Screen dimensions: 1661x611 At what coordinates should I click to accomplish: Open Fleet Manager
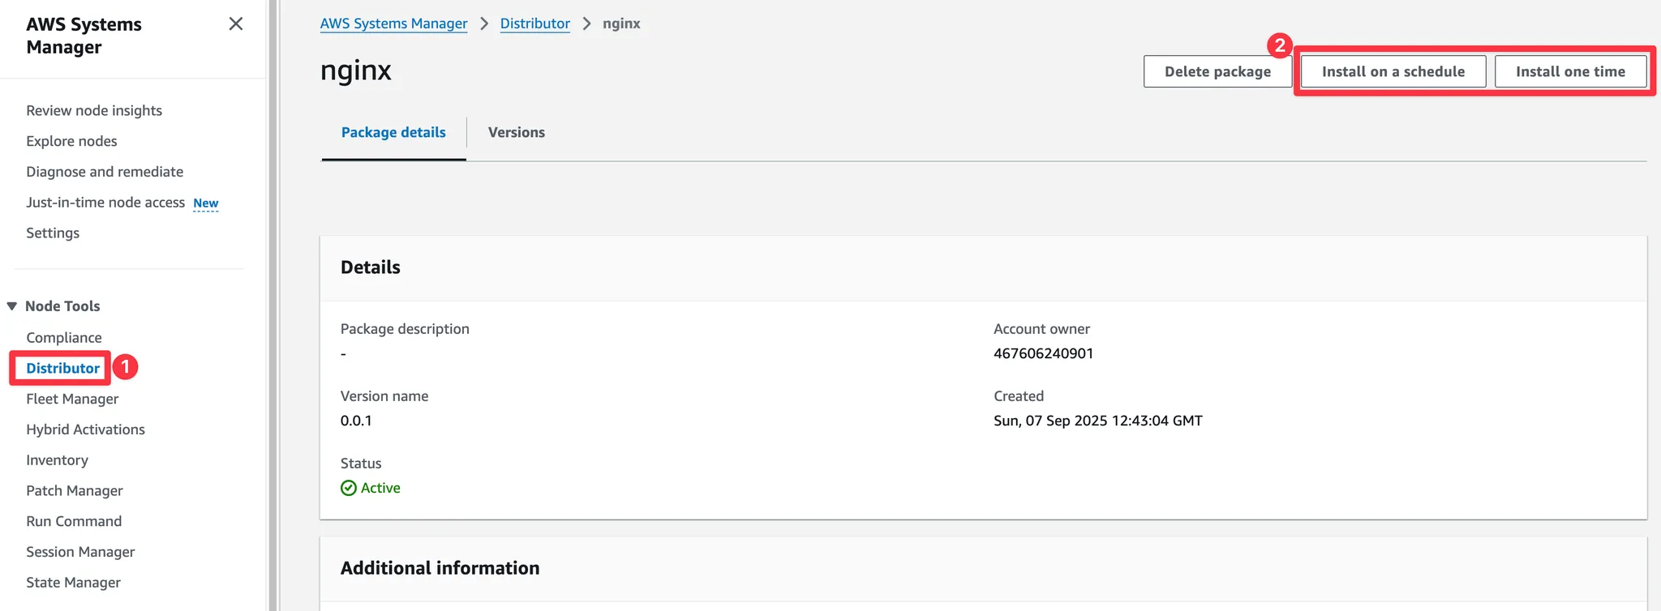[x=72, y=399]
